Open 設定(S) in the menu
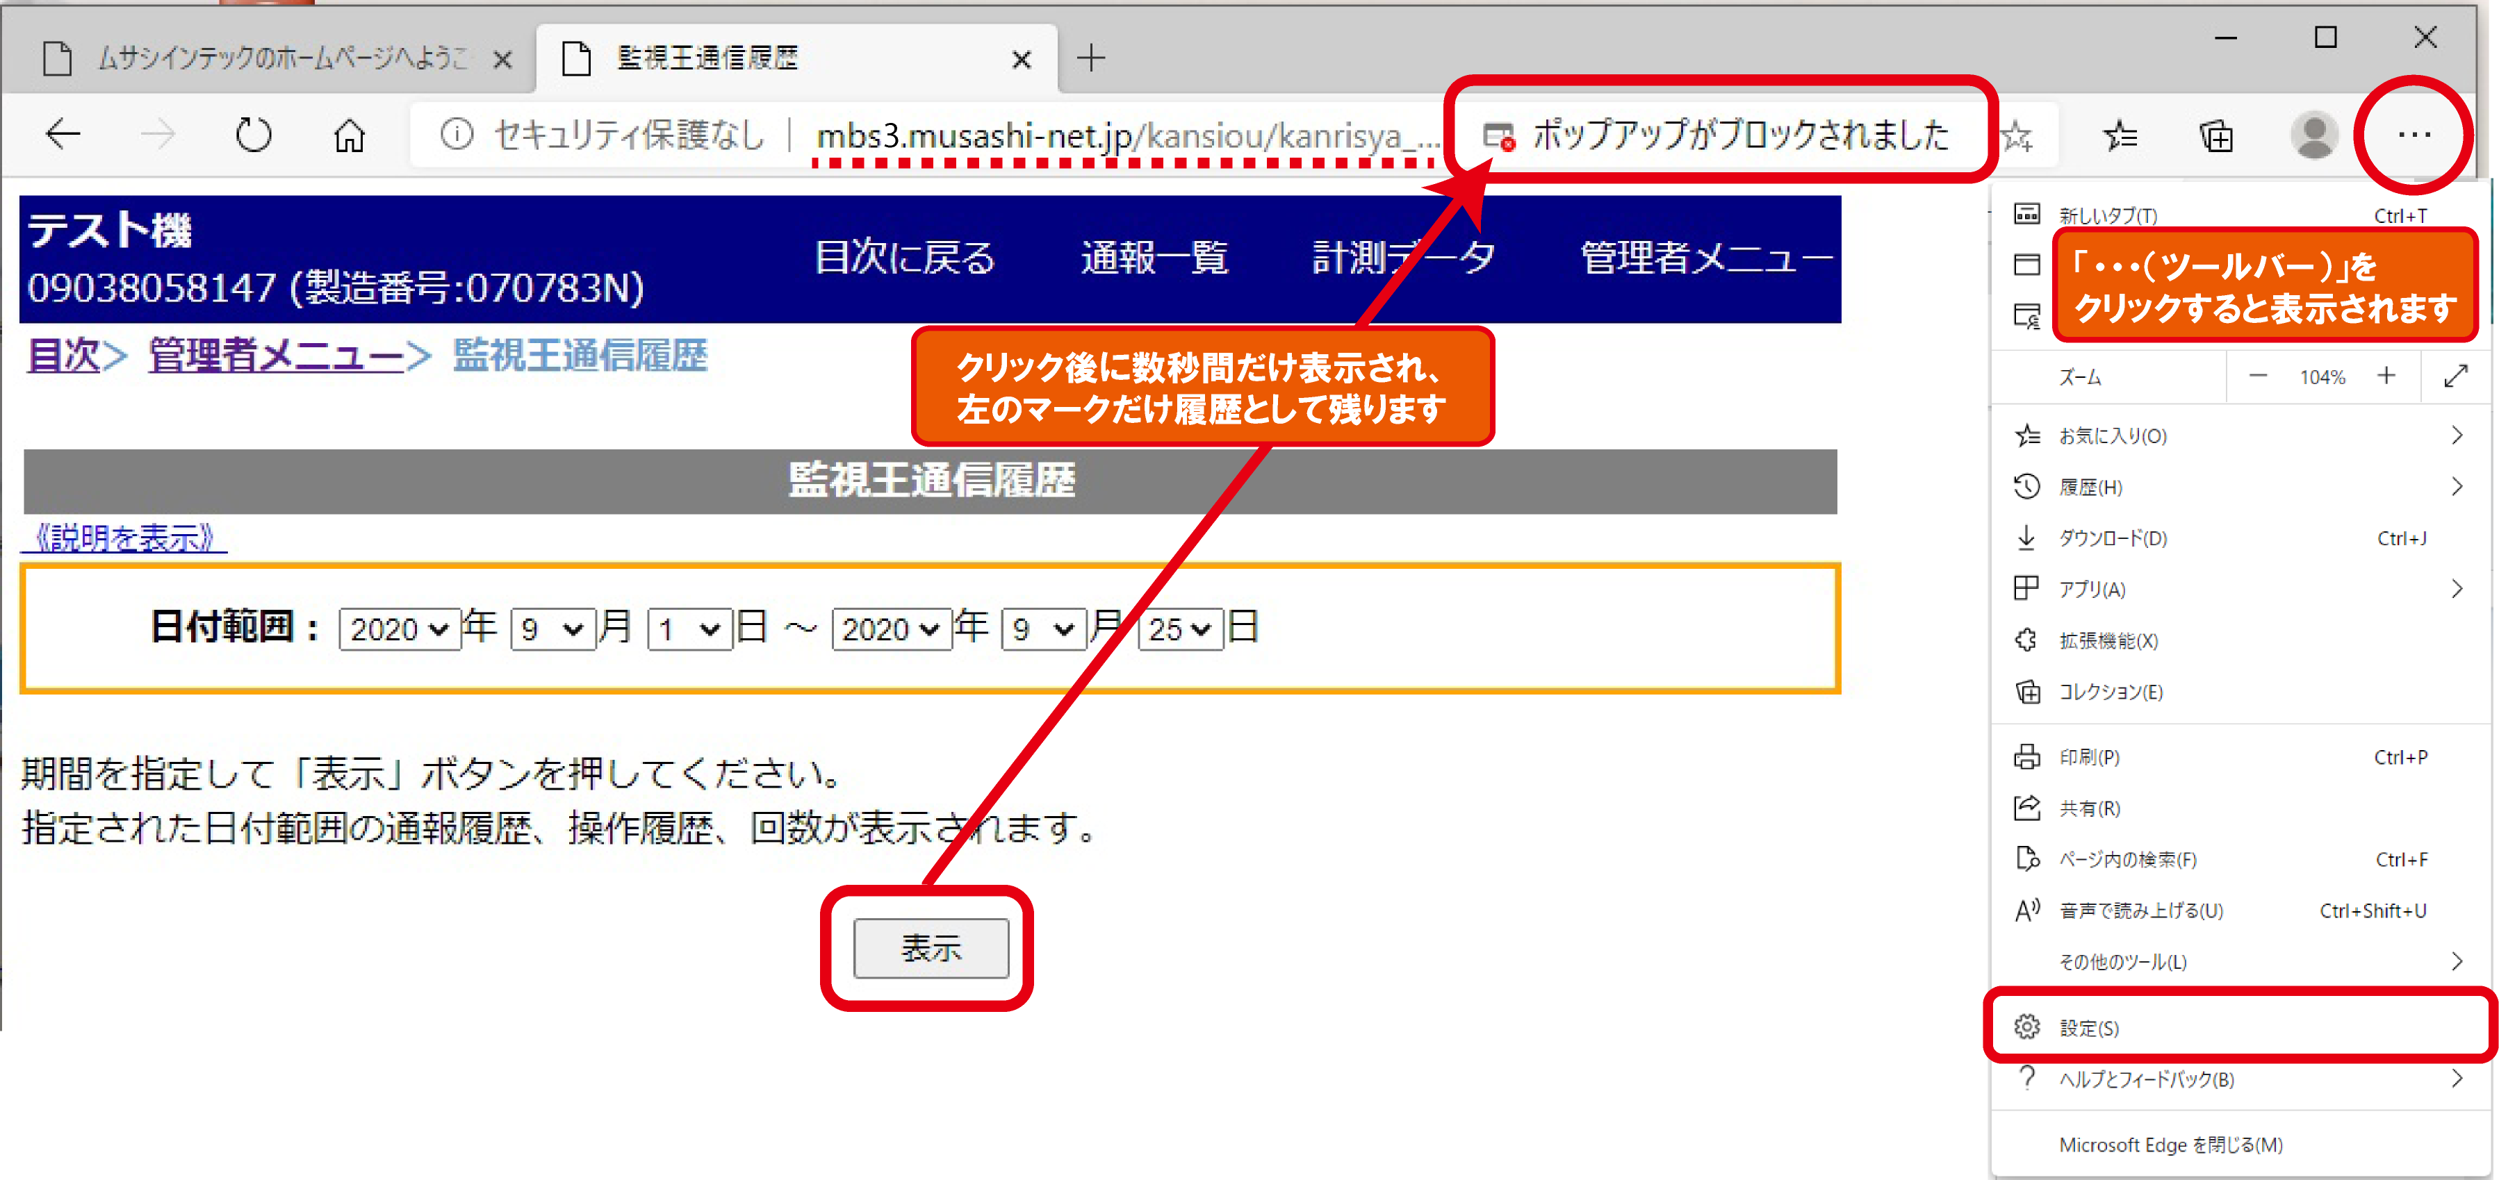This screenshot has width=2499, height=1180. pos(2241,1028)
